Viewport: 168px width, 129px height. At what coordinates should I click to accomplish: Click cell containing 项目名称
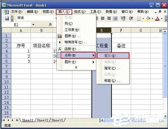(x=42, y=46)
